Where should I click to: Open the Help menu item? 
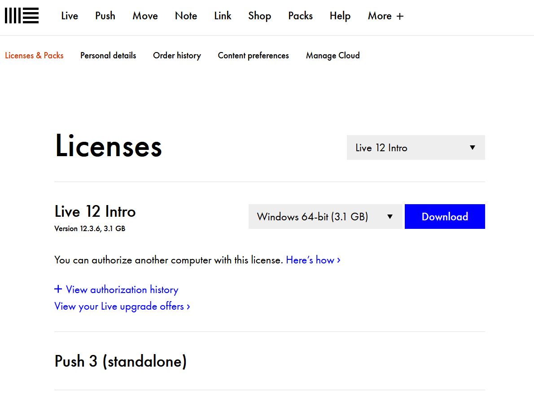coord(340,16)
